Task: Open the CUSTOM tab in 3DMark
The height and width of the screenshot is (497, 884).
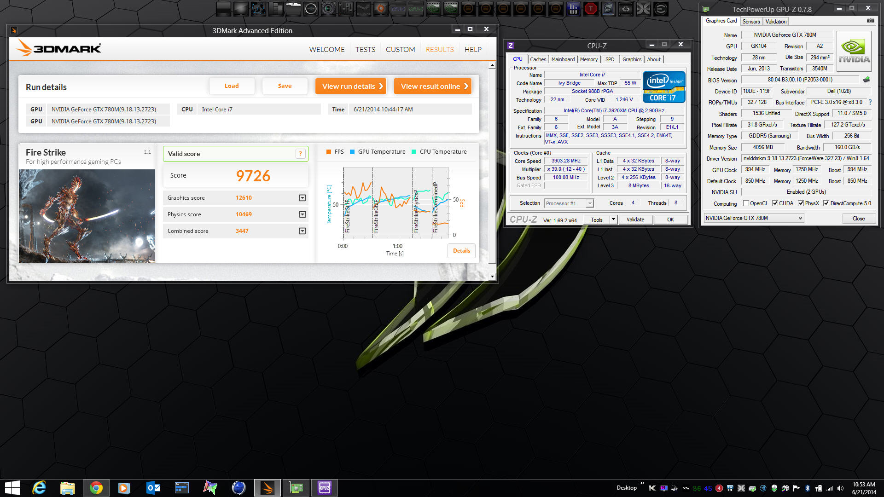Action: (x=400, y=49)
